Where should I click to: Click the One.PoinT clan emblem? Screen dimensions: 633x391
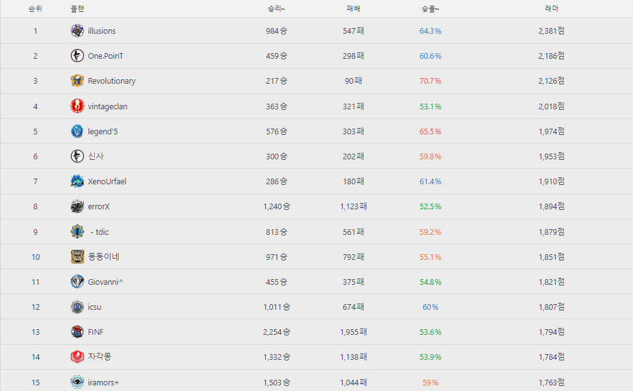pyautogui.click(x=77, y=56)
